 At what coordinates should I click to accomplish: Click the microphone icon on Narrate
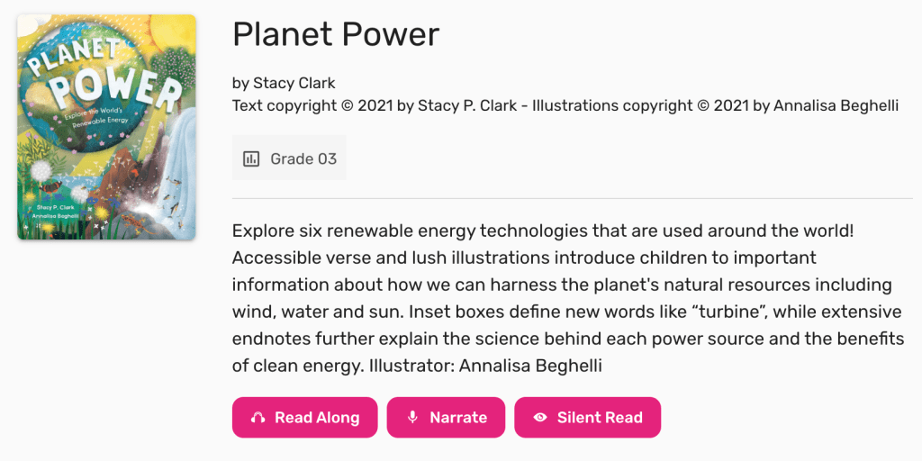[x=412, y=418]
